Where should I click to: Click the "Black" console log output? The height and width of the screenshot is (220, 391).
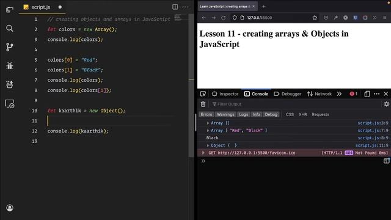tap(212, 138)
